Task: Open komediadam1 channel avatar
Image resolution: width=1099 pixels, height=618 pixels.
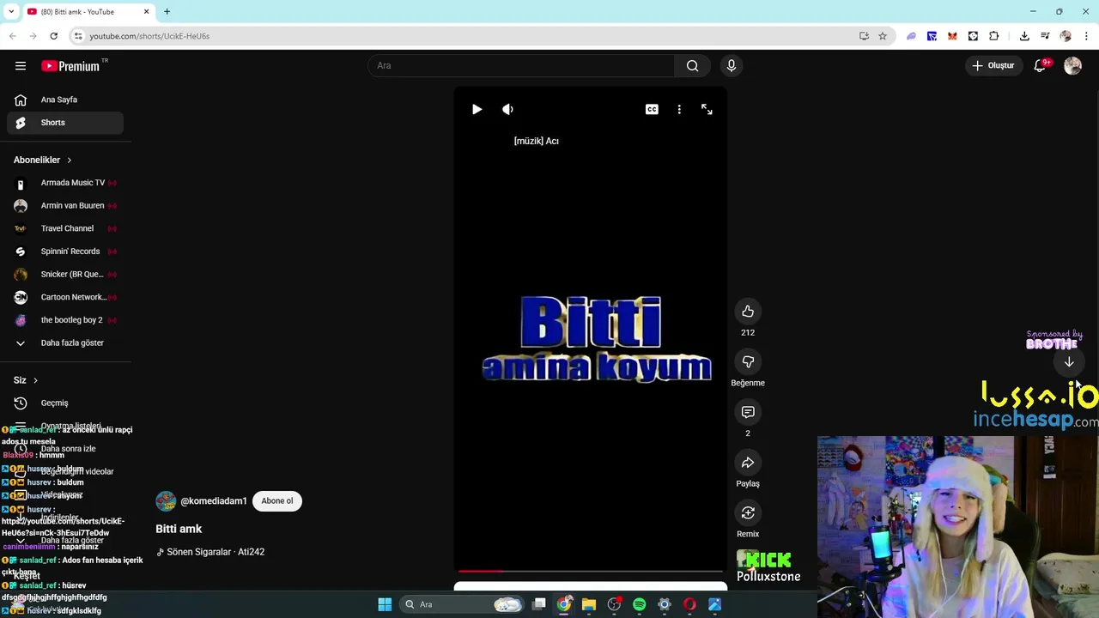Action: 166,501
